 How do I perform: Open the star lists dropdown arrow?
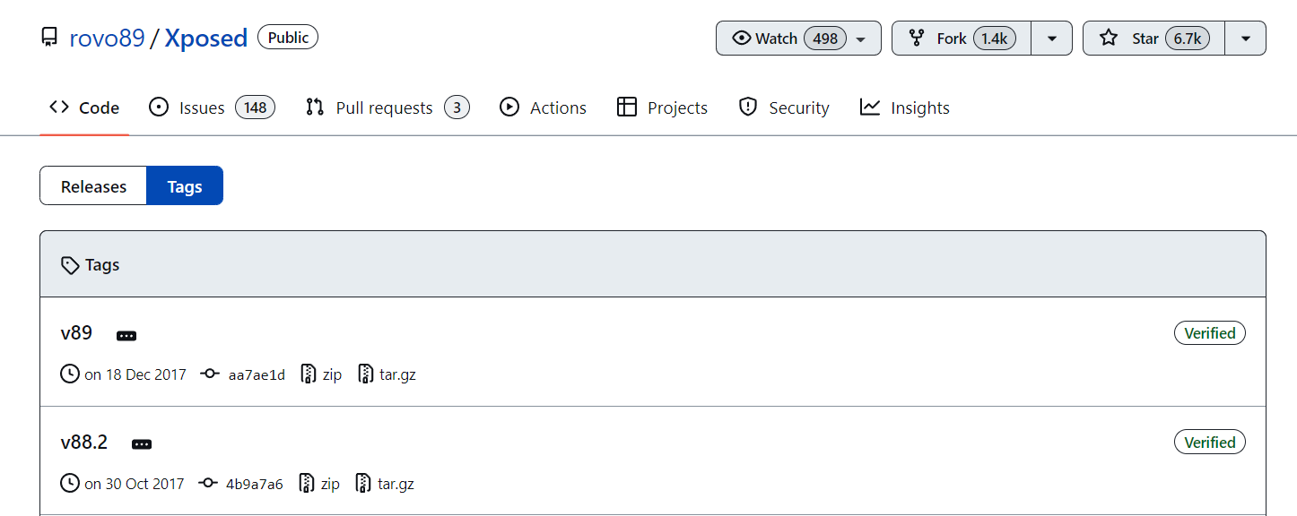click(1245, 39)
